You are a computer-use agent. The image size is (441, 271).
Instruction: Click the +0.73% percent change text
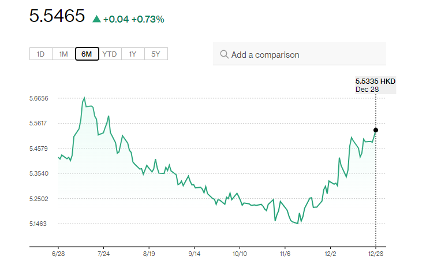click(148, 19)
